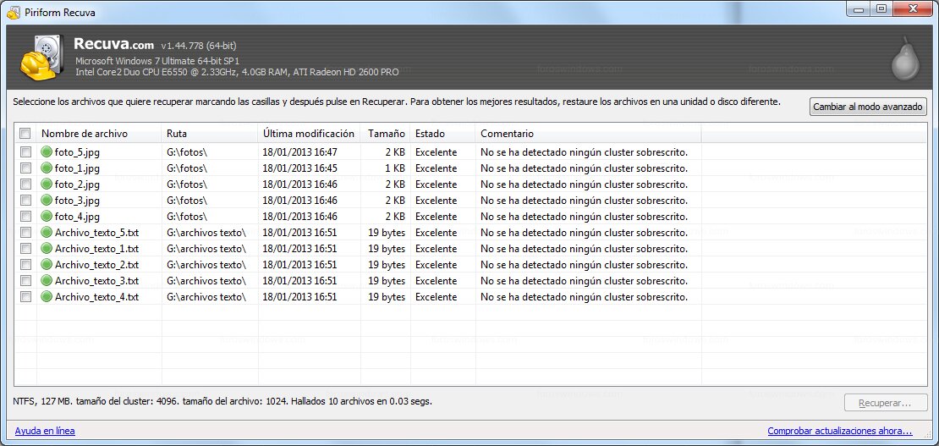This screenshot has width=939, height=446.
Task: Sort by Última modificación column
Action: pos(309,134)
